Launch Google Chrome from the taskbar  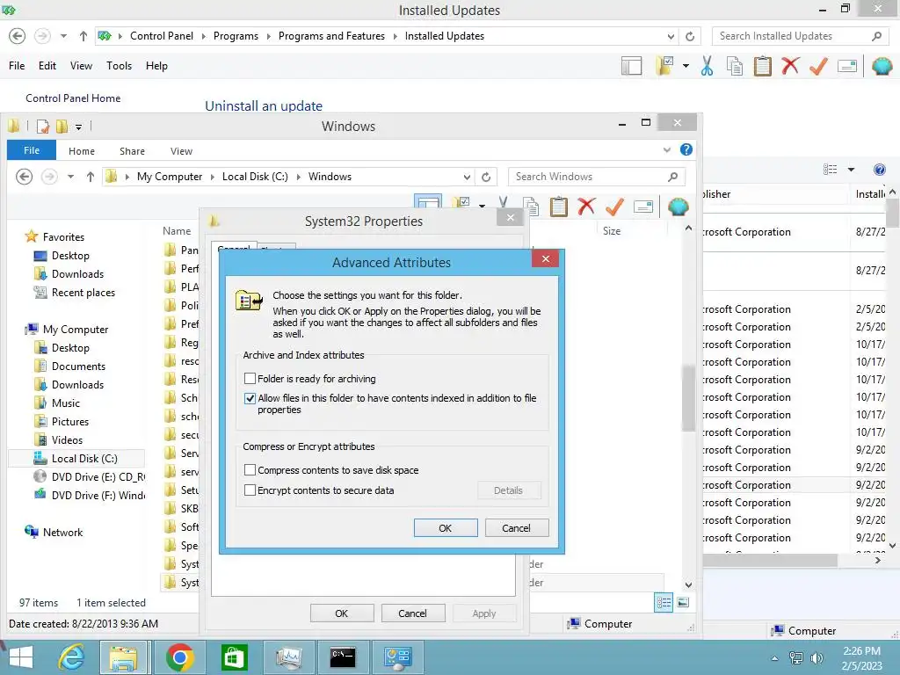pos(179,657)
